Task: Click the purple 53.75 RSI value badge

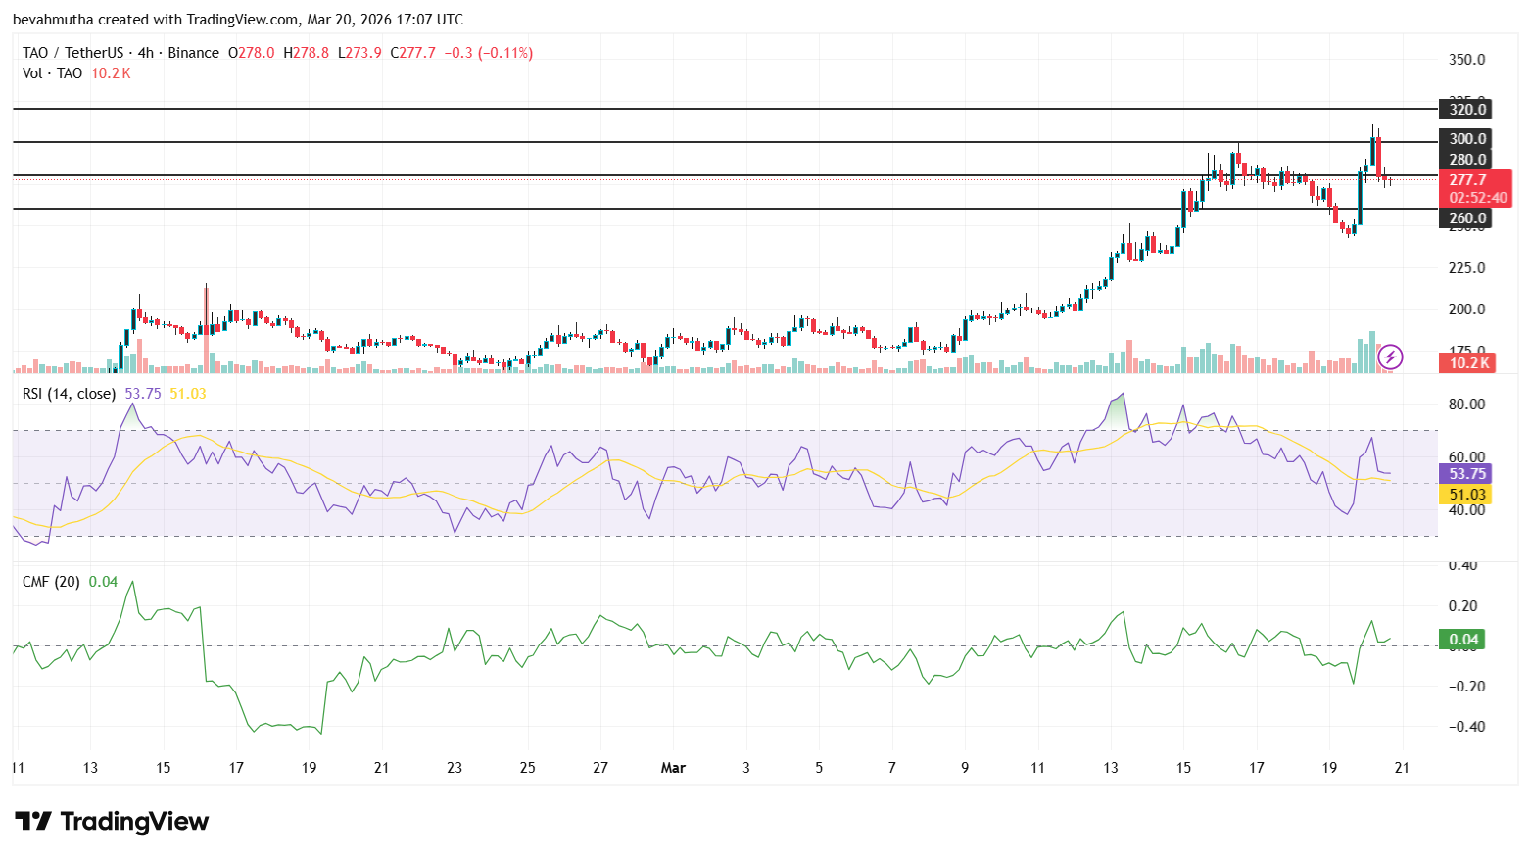Action: (x=1465, y=473)
